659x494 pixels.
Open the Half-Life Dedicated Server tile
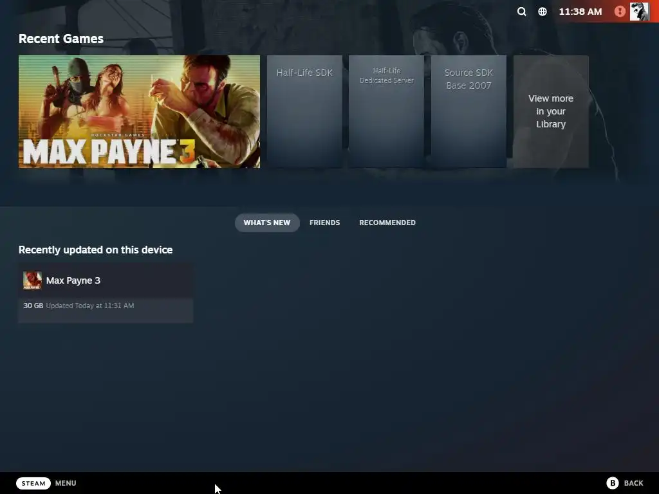pyautogui.click(x=386, y=112)
